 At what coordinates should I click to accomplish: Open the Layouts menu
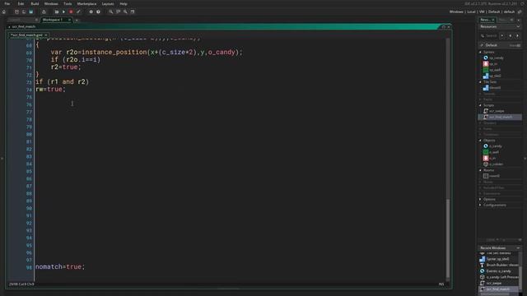click(108, 3)
